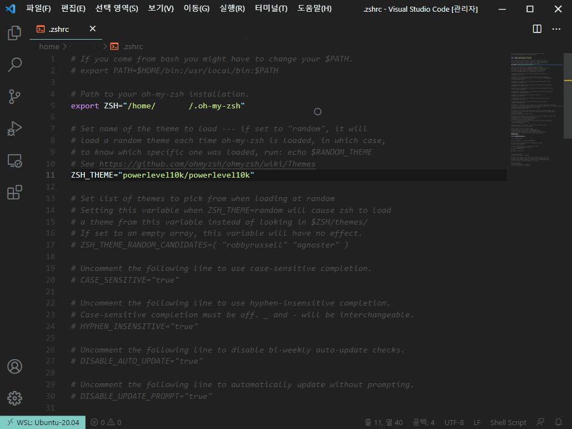Open the Accounts menu icon

(15, 366)
